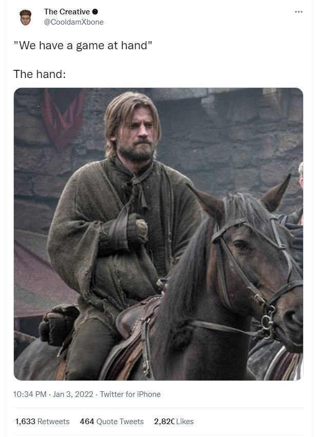View the 2,820 Likes list
The image size is (320, 437).
(x=174, y=422)
